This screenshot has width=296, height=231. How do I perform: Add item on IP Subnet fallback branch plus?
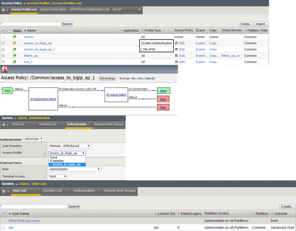click(x=139, y=99)
